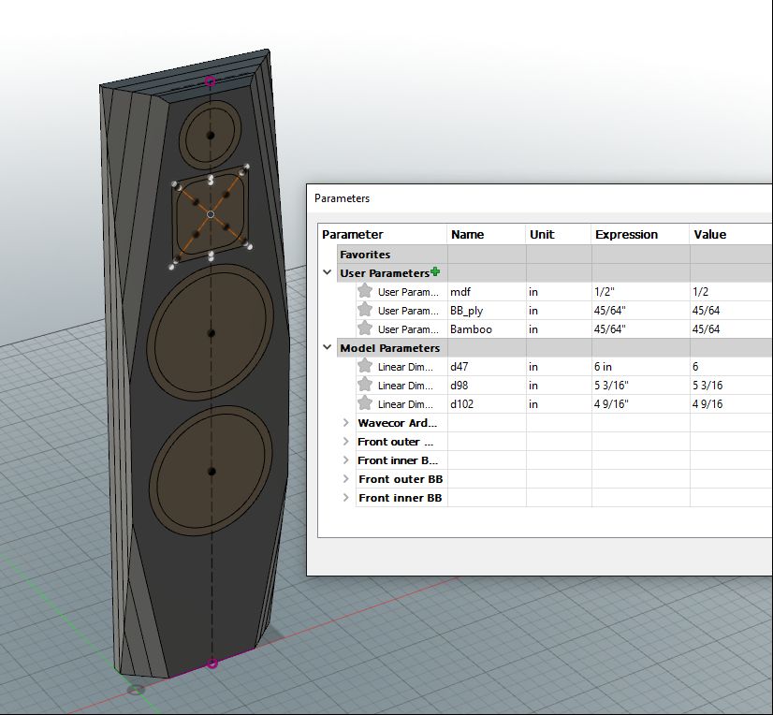Click the magenta point at speaker base
This screenshot has width=773, height=715.
point(212,664)
